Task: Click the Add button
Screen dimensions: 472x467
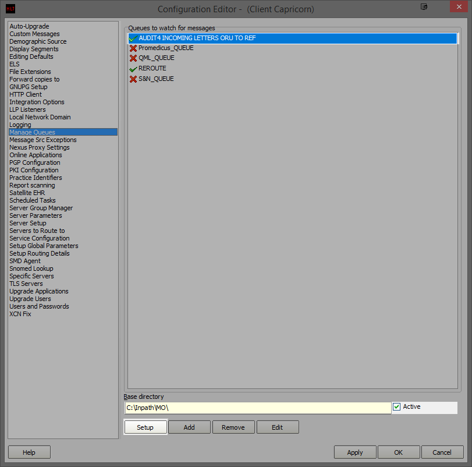Action: (189, 427)
